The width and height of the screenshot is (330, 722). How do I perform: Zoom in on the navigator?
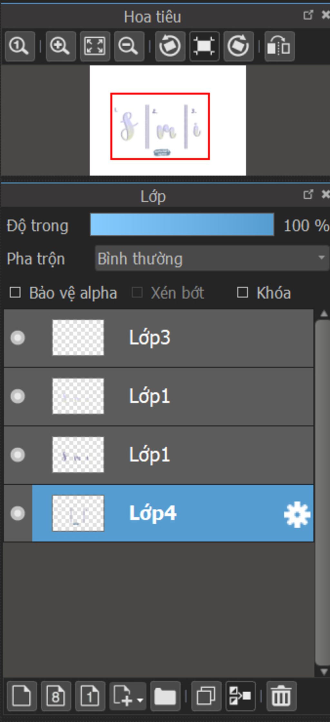(x=60, y=46)
